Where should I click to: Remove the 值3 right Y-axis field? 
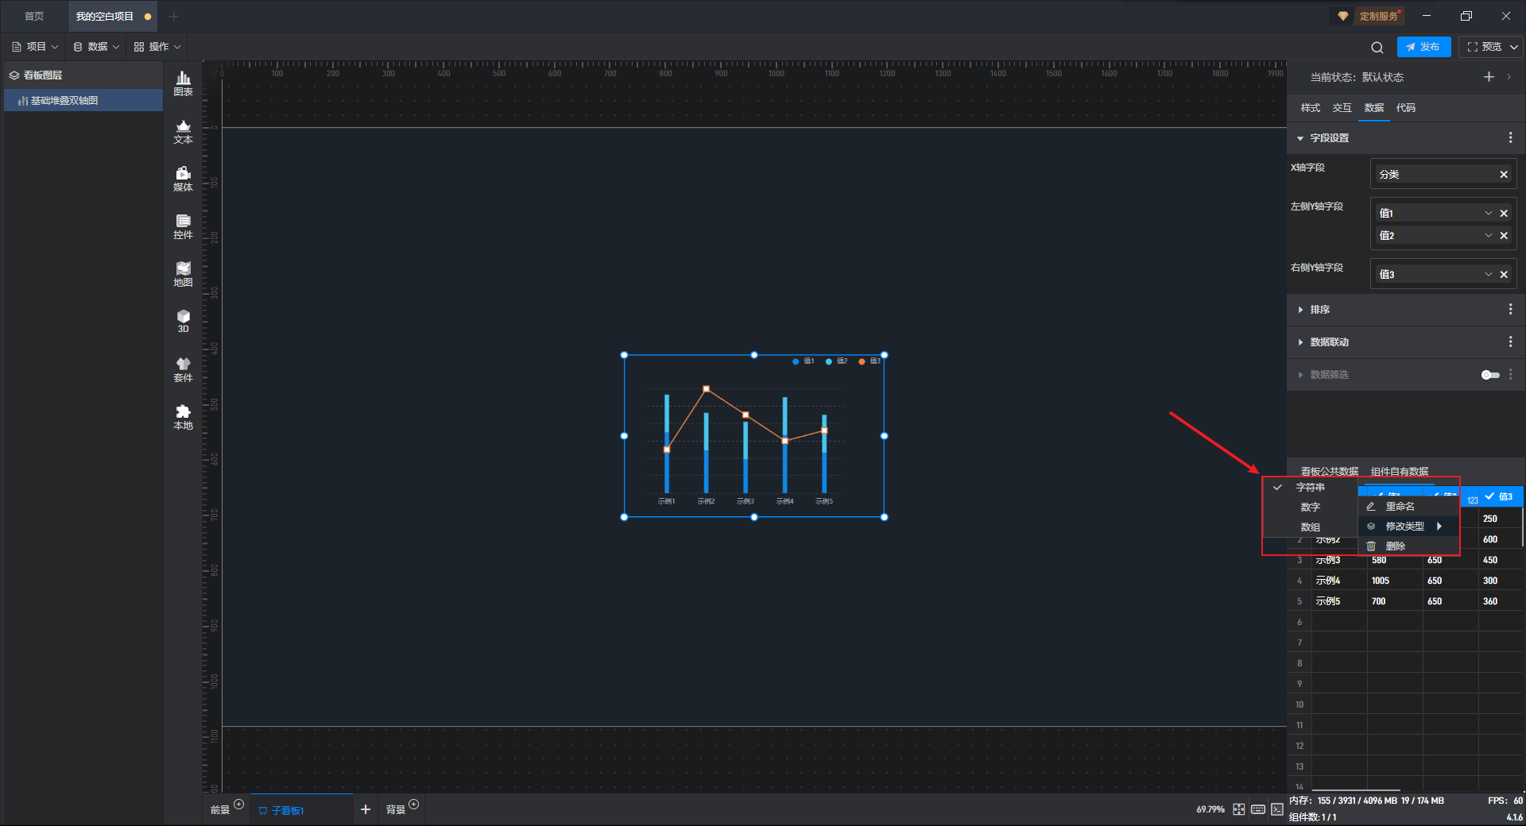point(1504,275)
